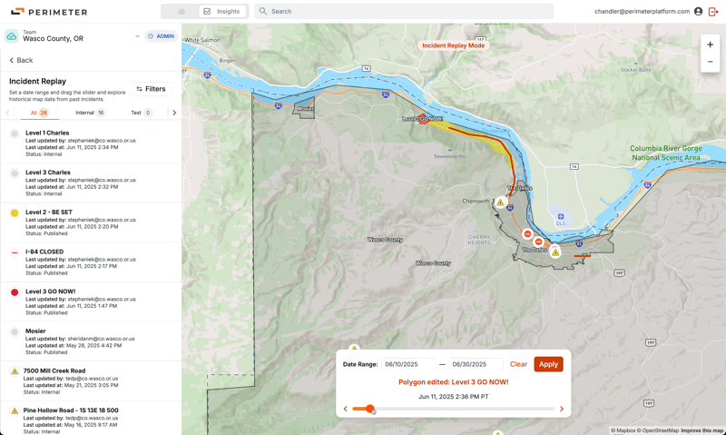This screenshot has height=435, width=726.
Task: Expand the Wasco County team dropdown
Action: pyautogui.click(x=137, y=36)
